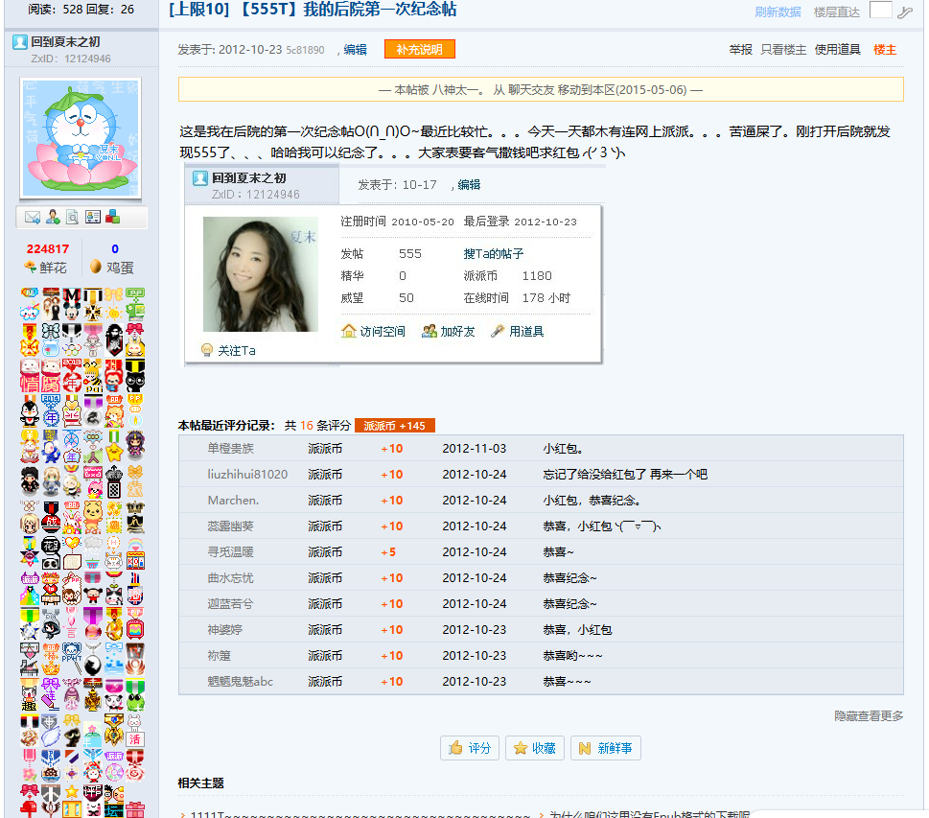Open wrench settings icon at top right
929x818 pixels.
click(904, 12)
